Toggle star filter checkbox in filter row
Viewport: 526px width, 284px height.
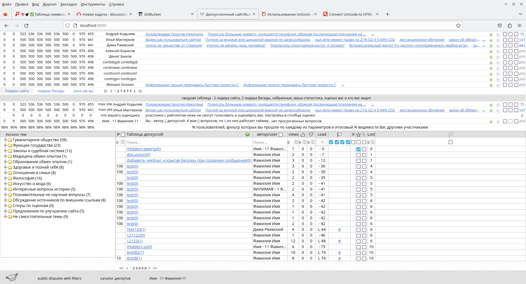[x=358, y=142]
